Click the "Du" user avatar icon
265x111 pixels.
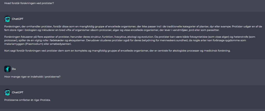(7, 69)
